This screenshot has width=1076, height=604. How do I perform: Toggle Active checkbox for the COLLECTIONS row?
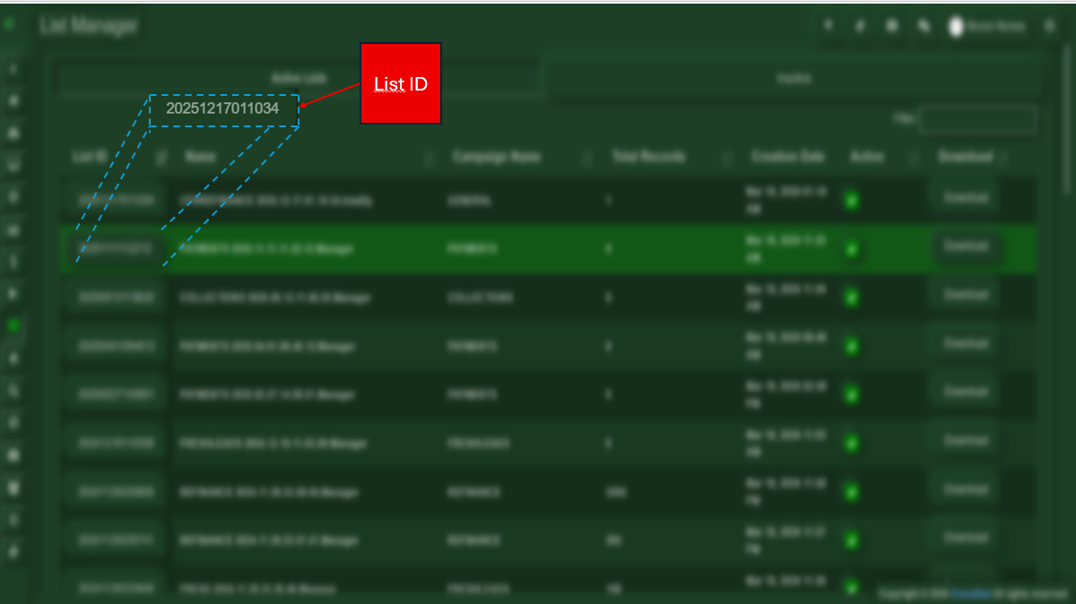(851, 298)
